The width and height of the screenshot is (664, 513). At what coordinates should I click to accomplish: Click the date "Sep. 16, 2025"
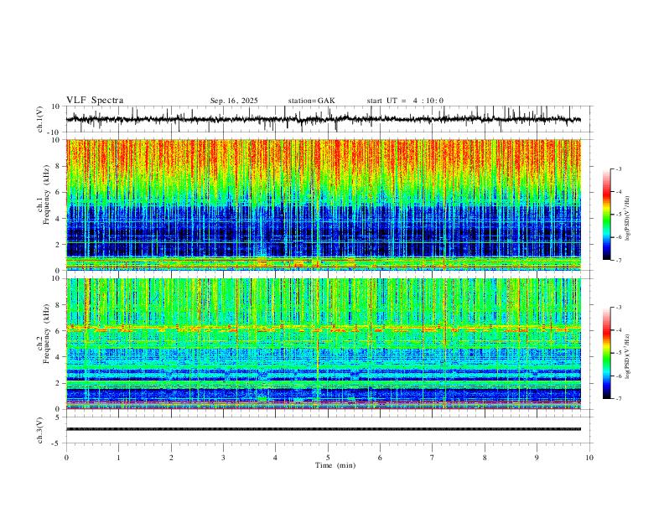click(234, 101)
